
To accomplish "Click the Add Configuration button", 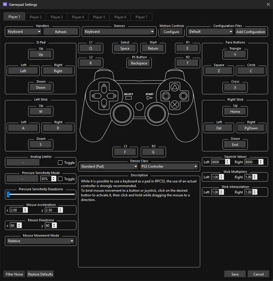I will click(x=251, y=32).
